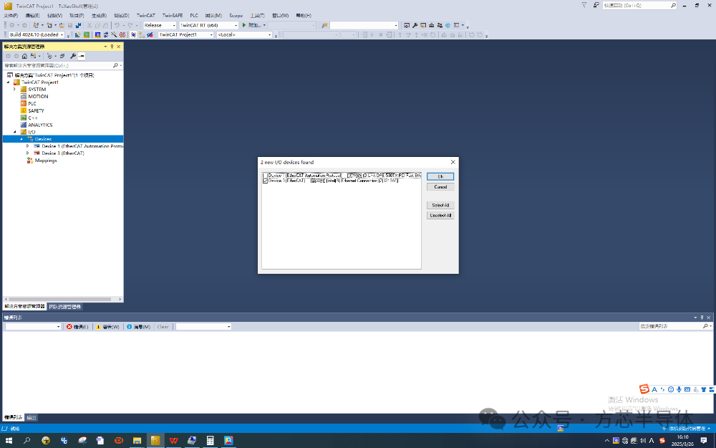Click the Activate Configuration toolbar icon
716x448 pixels.
coord(77,34)
